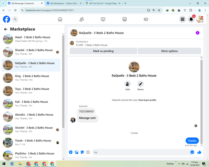Add people to the chat

point(127,84)
